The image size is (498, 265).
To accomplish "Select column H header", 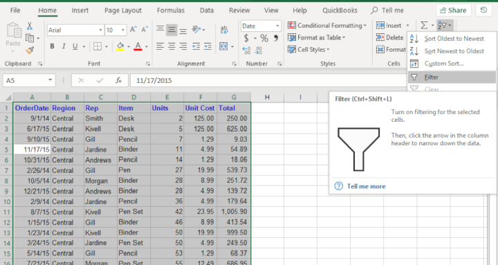I will coord(267,98).
